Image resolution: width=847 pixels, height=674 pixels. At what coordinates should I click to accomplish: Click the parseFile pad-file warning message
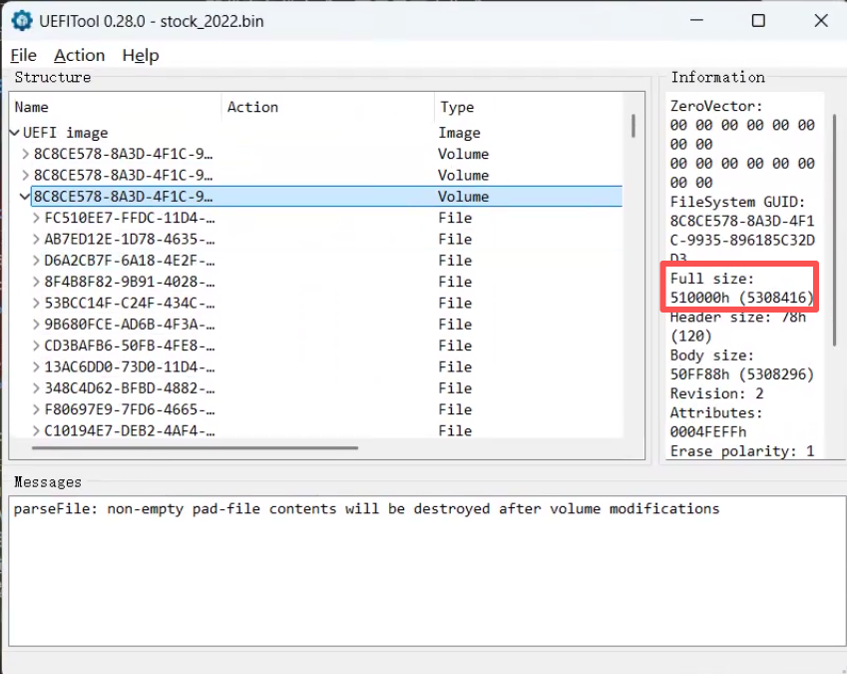[x=367, y=508]
